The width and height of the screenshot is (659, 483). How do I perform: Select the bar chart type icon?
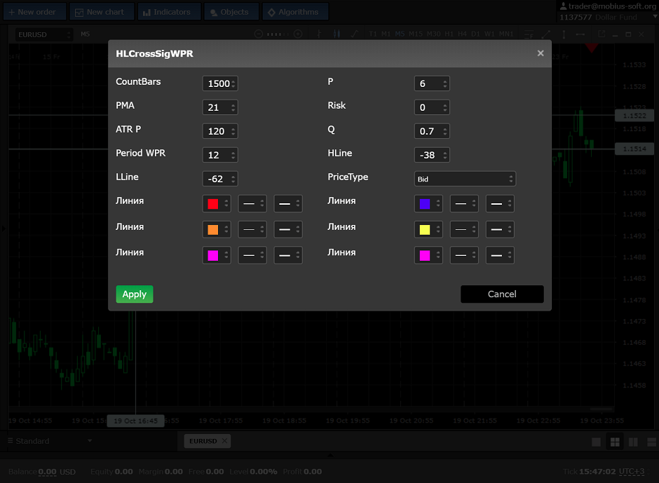[x=319, y=34]
